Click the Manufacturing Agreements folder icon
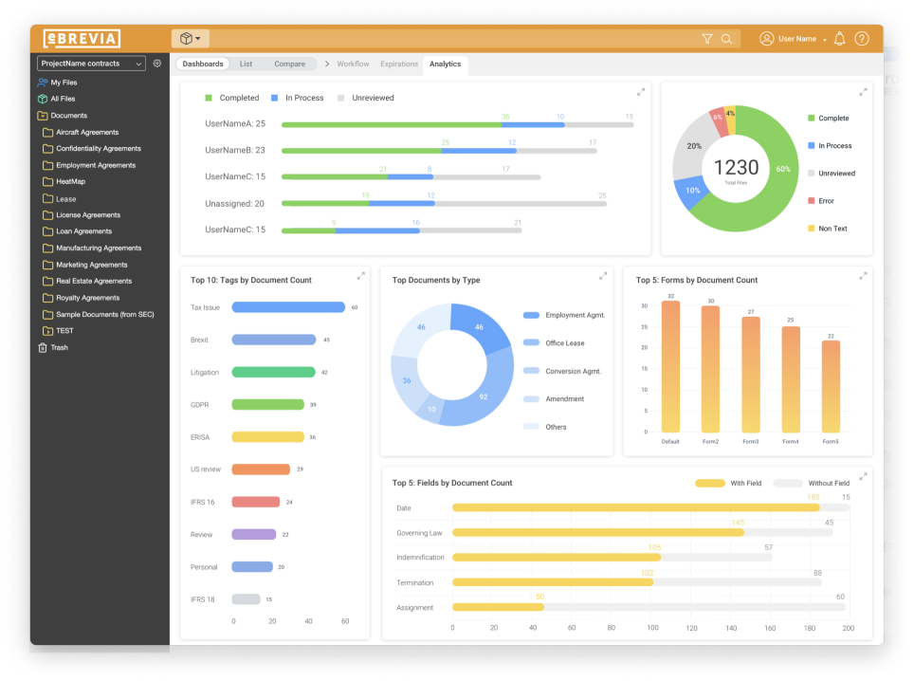The image size is (914, 681). coord(47,248)
